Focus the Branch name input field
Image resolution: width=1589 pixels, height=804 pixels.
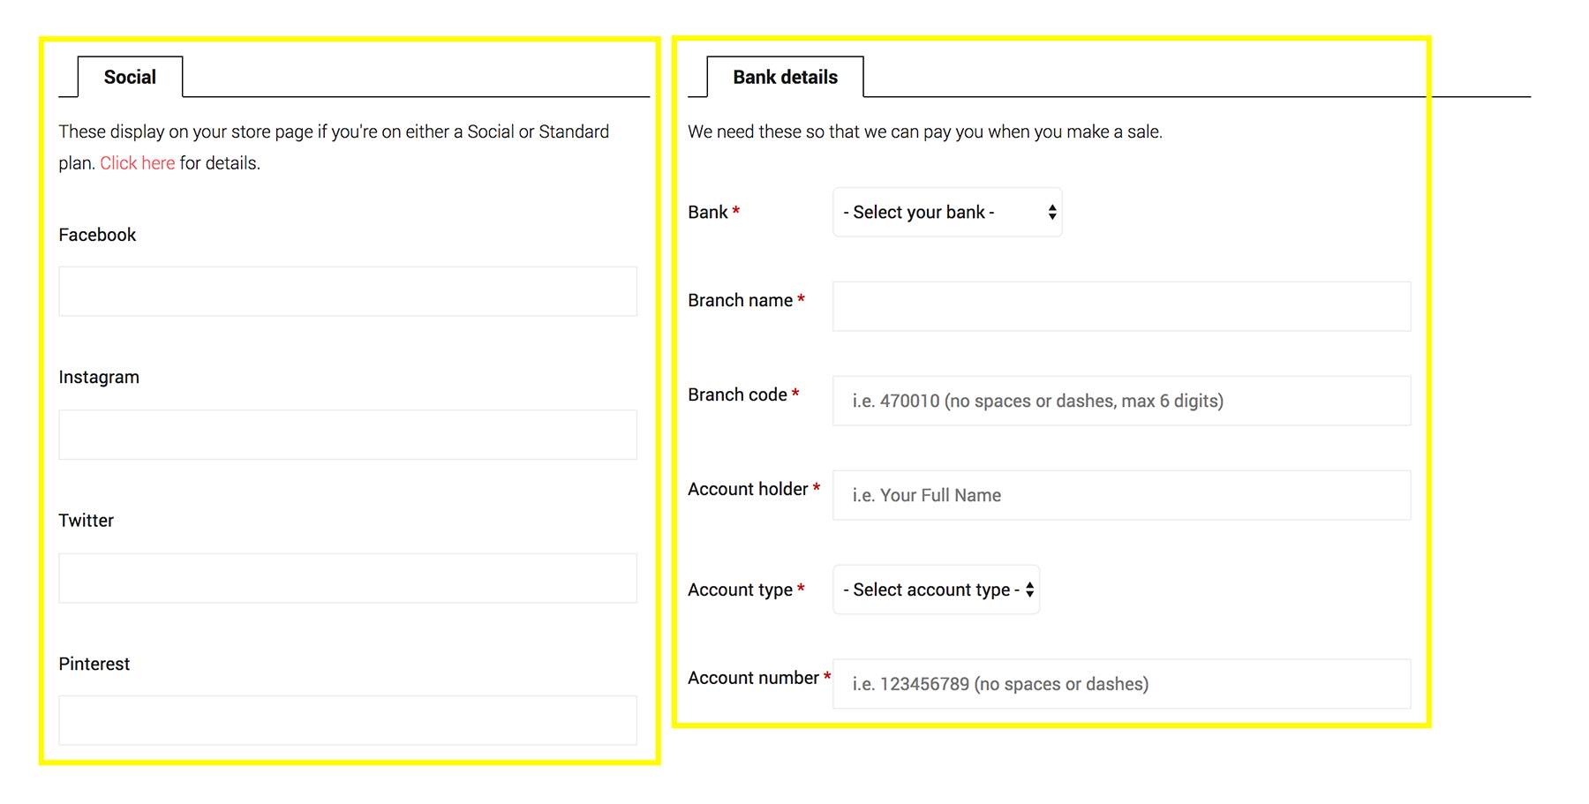1121,306
